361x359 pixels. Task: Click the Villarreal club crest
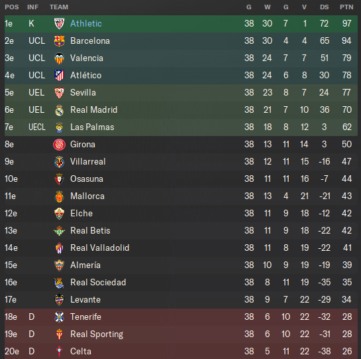pos(59,162)
